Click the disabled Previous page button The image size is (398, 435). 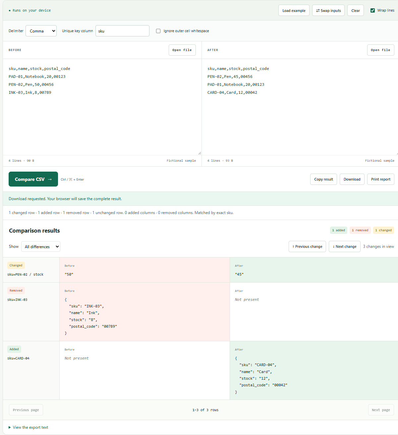coord(26,410)
